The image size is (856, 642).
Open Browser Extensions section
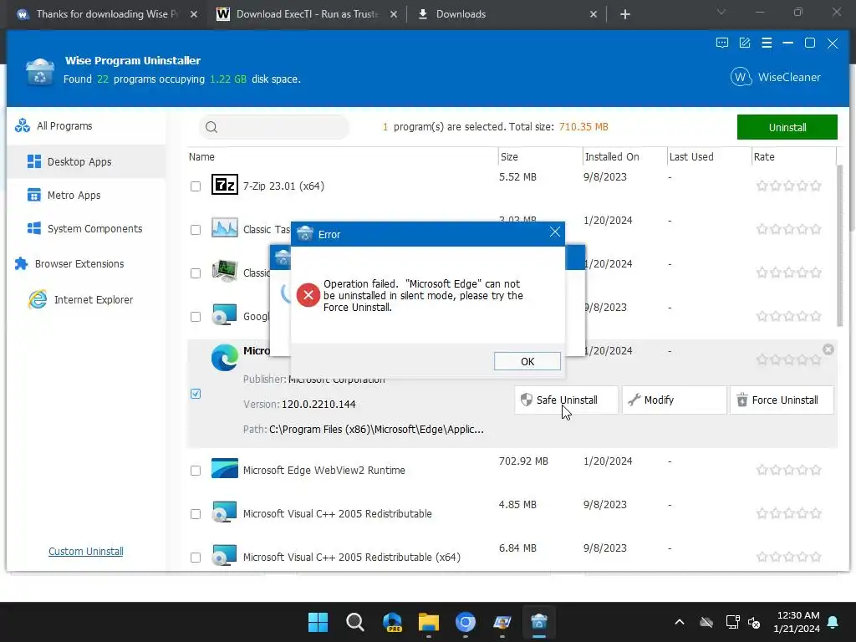point(79,263)
